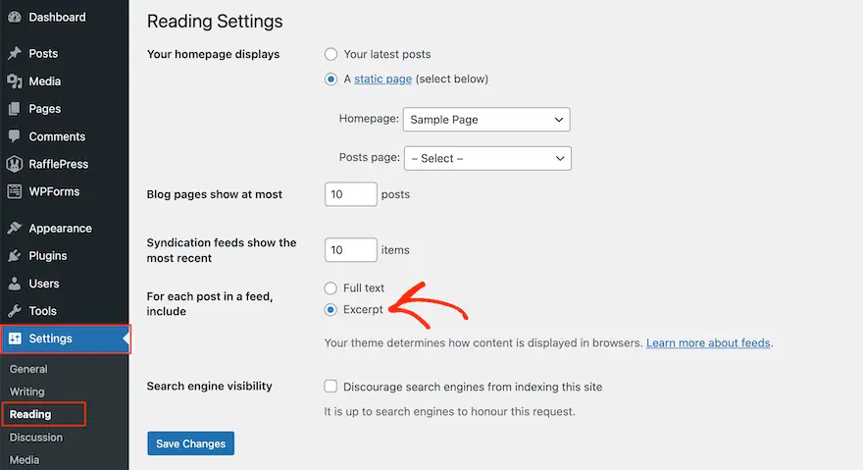The width and height of the screenshot is (863, 470).
Task: Open the Learn more about feeds link
Action: point(708,342)
